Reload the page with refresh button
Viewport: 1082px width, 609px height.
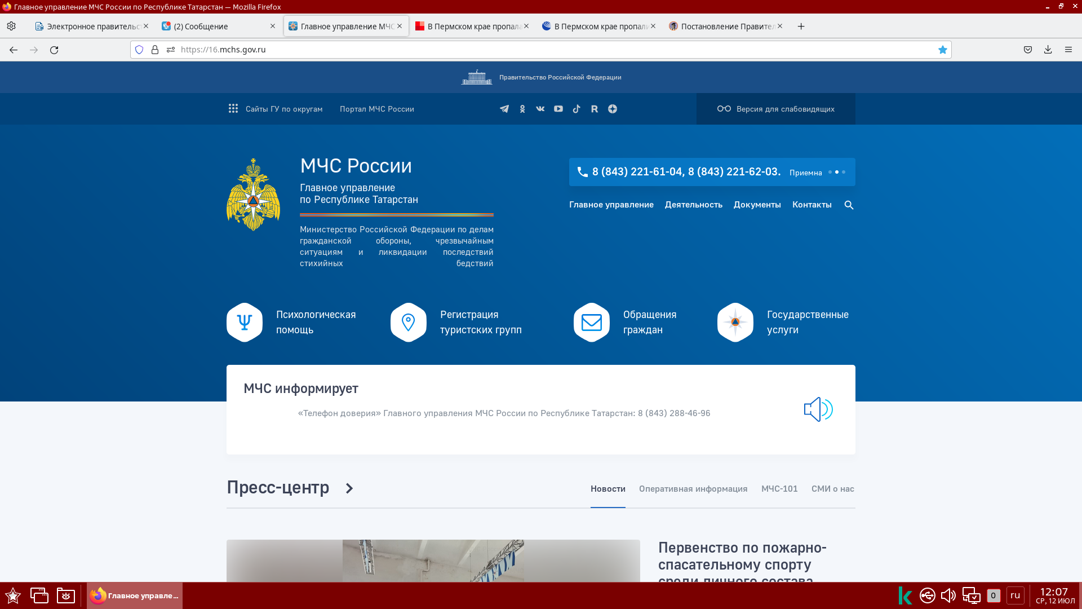[54, 50]
